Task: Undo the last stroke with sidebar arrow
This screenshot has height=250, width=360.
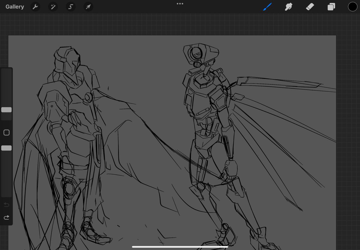Action: [x=6, y=205]
